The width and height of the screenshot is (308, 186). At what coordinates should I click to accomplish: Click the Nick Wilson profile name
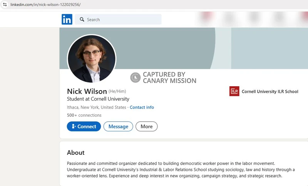pos(87,91)
